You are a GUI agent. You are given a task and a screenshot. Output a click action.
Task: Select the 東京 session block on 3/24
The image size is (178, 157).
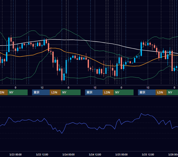(x=94, y=92)
